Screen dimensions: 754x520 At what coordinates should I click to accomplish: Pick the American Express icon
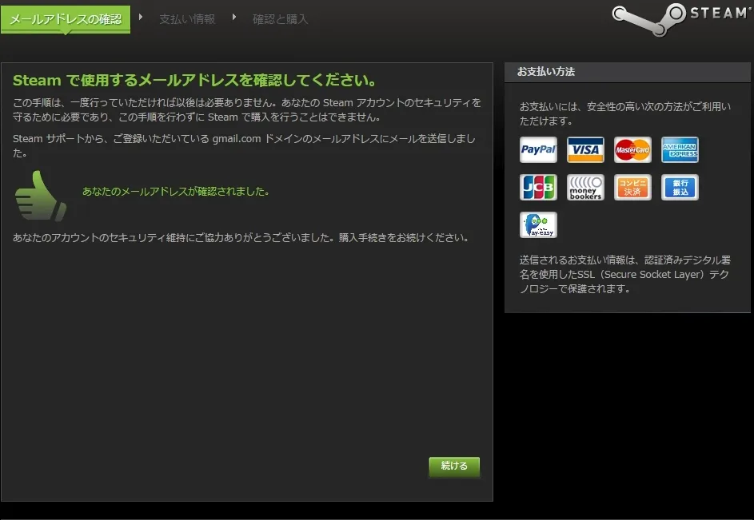point(680,149)
